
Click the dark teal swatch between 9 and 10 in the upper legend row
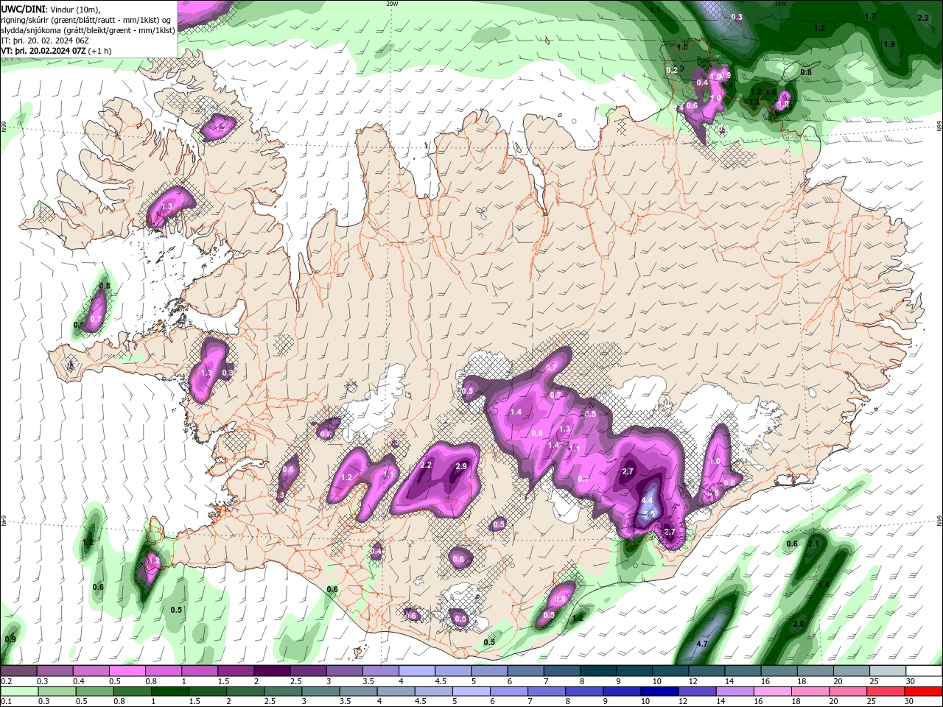(x=634, y=671)
